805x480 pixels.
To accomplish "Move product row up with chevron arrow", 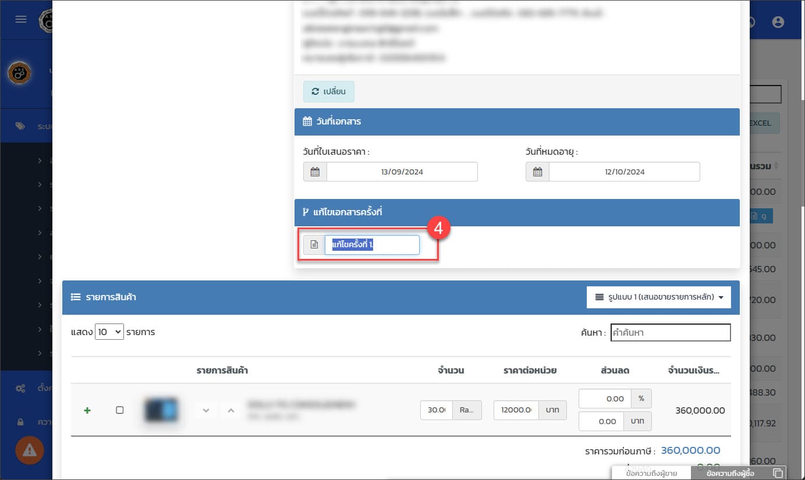I will pyautogui.click(x=231, y=410).
